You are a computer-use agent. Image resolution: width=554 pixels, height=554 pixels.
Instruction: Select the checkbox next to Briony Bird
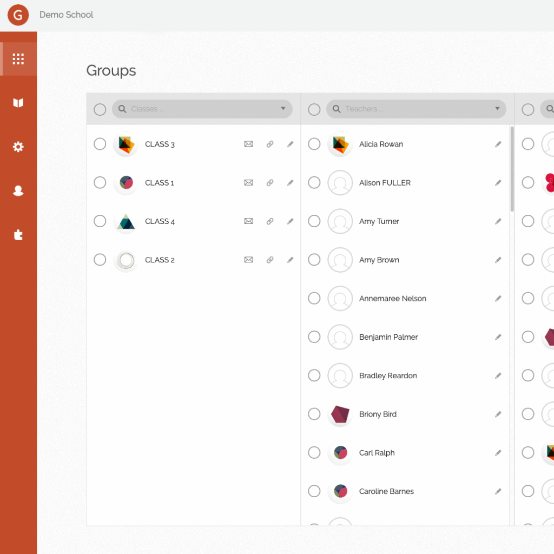[314, 414]
